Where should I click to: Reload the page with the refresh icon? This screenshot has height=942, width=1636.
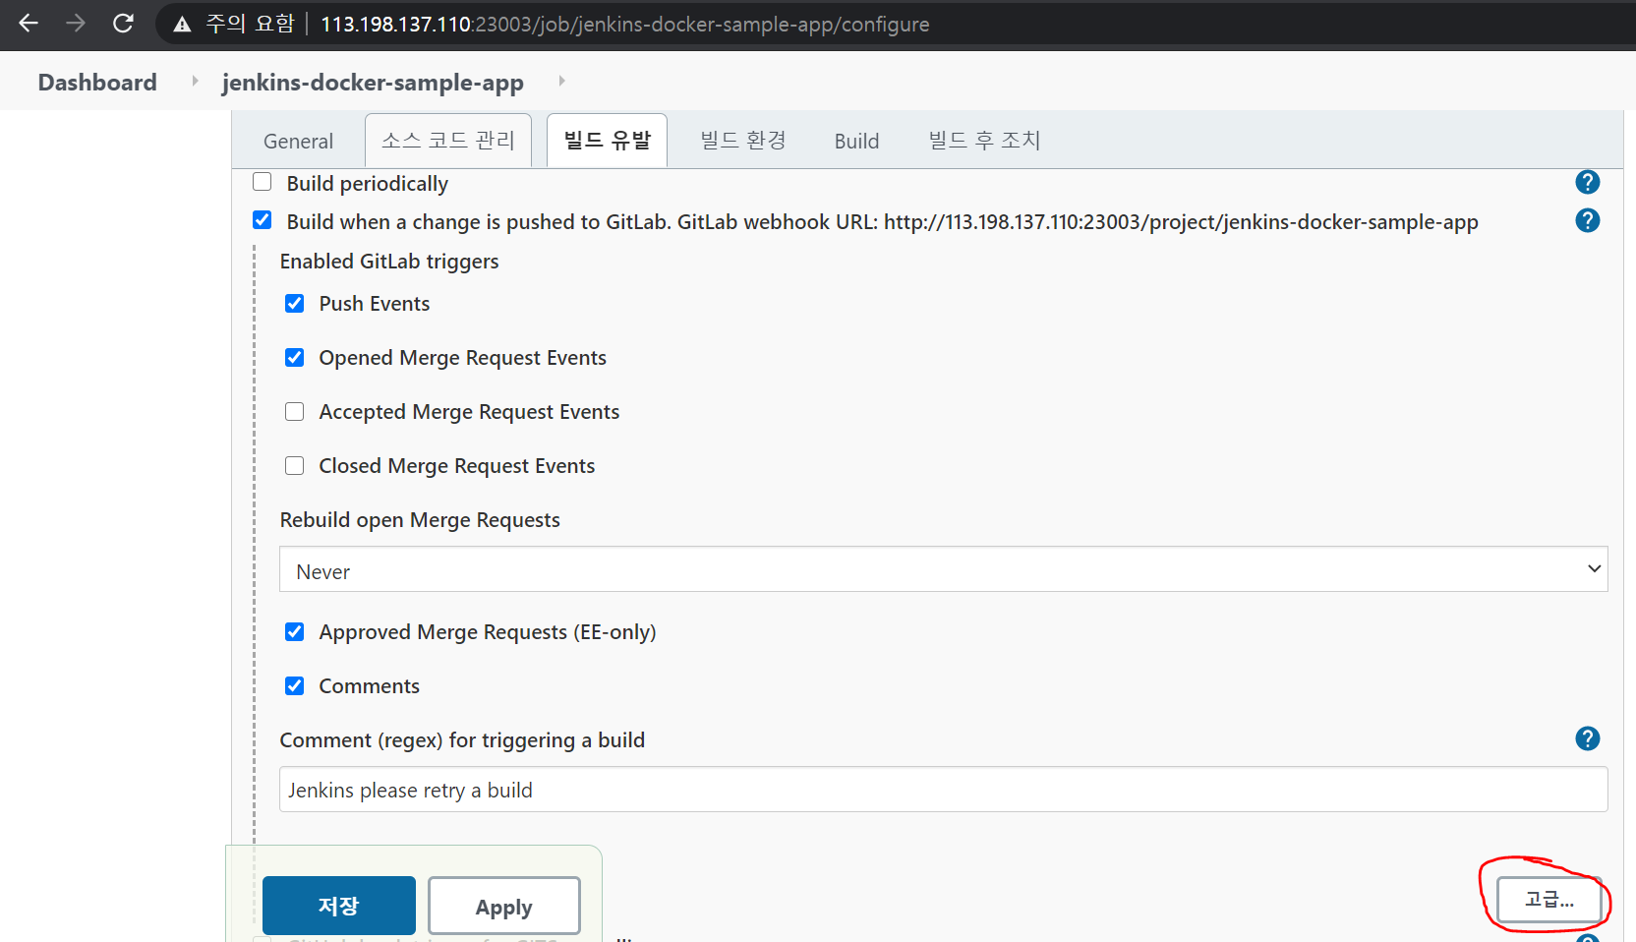(x=123, y=24)
